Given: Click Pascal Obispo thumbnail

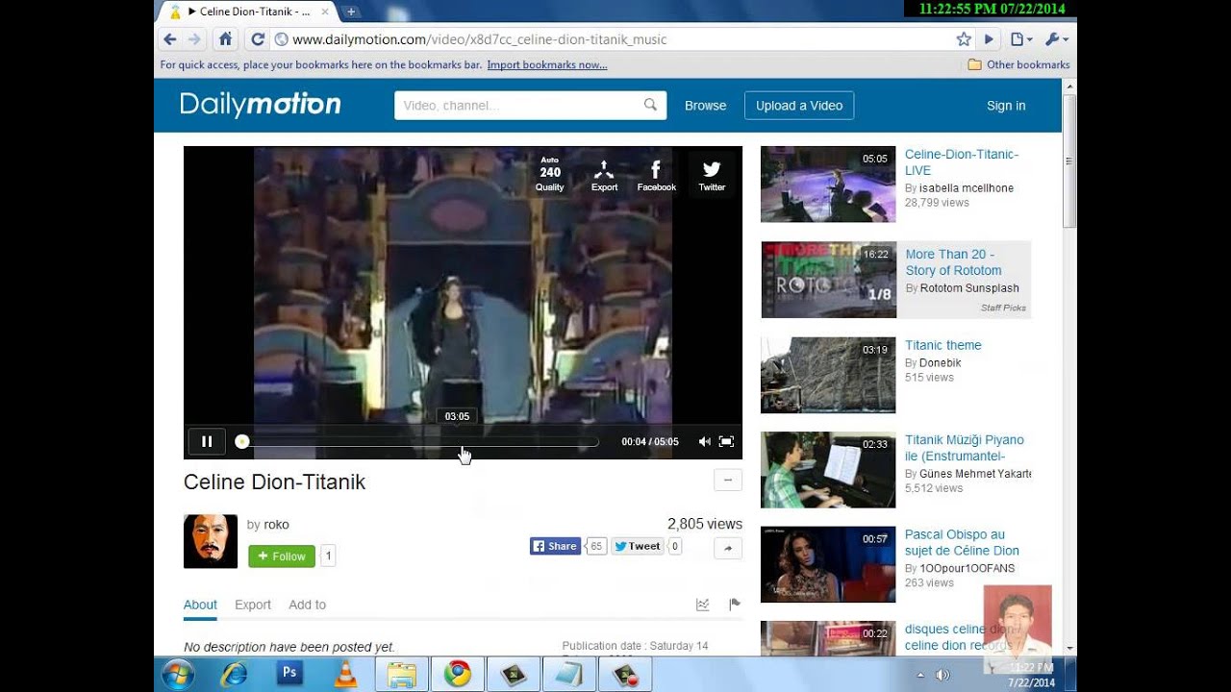Looking at the screenshot, I should (x=828, y=564).
